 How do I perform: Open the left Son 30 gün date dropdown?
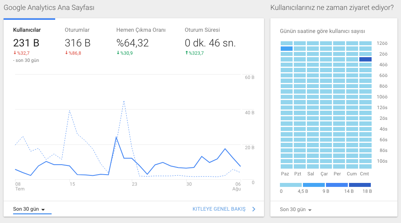(x=29, y=209)
